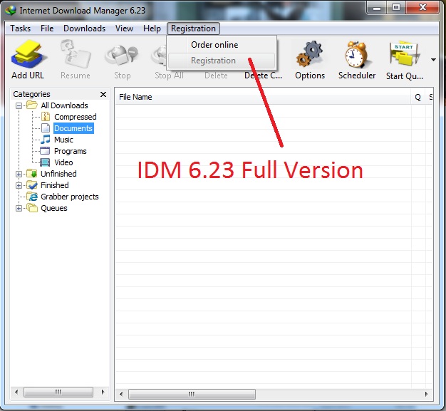Image resolution: width=446 pixels, height=411 pixels.
Task: Click the Resume toolbar icon
Action: point(75,54)
